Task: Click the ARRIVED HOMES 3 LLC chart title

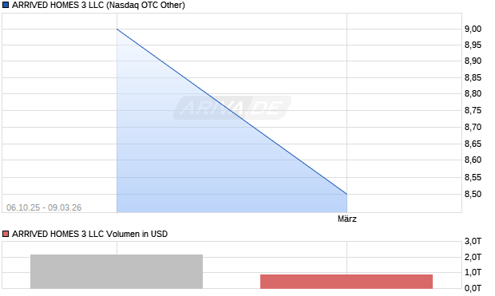Action: click(98, 5)
